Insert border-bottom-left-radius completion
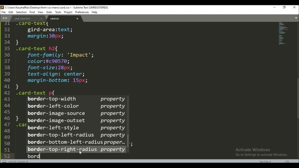 point(76,142)
